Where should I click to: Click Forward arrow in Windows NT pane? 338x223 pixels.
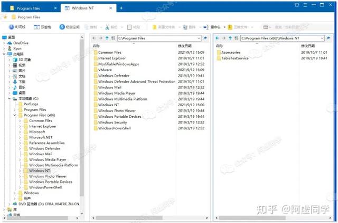click(223, 38)
